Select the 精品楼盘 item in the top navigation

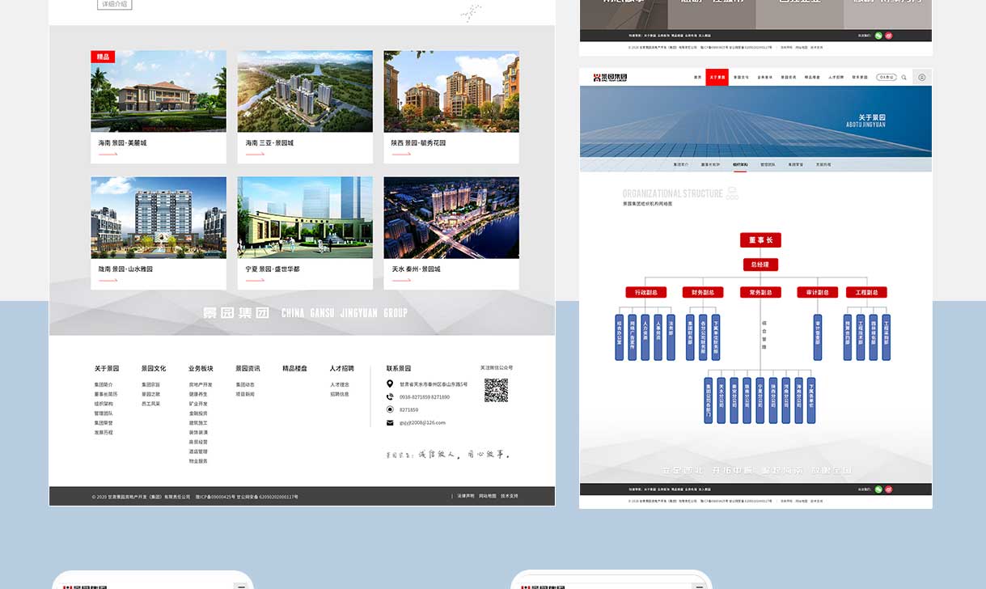click(x=812, y=78)
